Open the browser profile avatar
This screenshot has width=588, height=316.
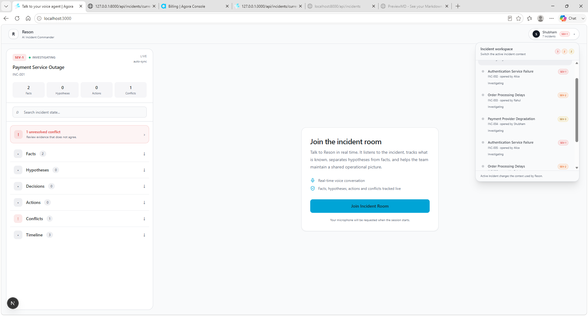point(541,18)
